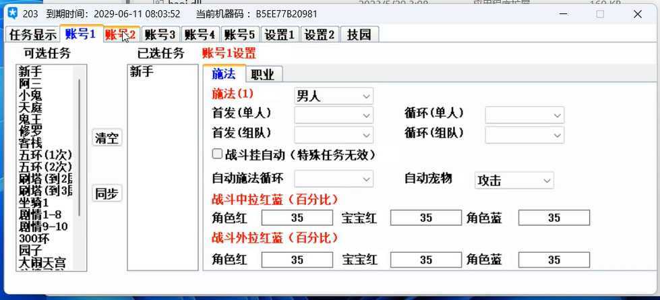The image size is (660, 300).
Task: Click the 战斗中 角色蓝 percentage field
Action: coord(553,218)
